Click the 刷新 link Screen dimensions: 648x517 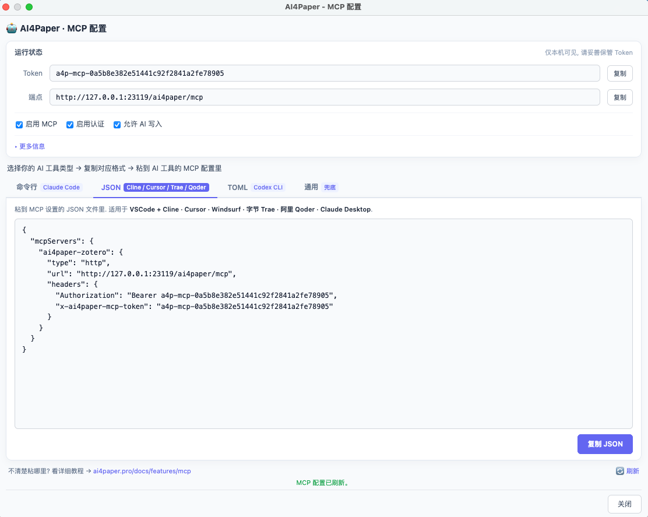[633, 471]
